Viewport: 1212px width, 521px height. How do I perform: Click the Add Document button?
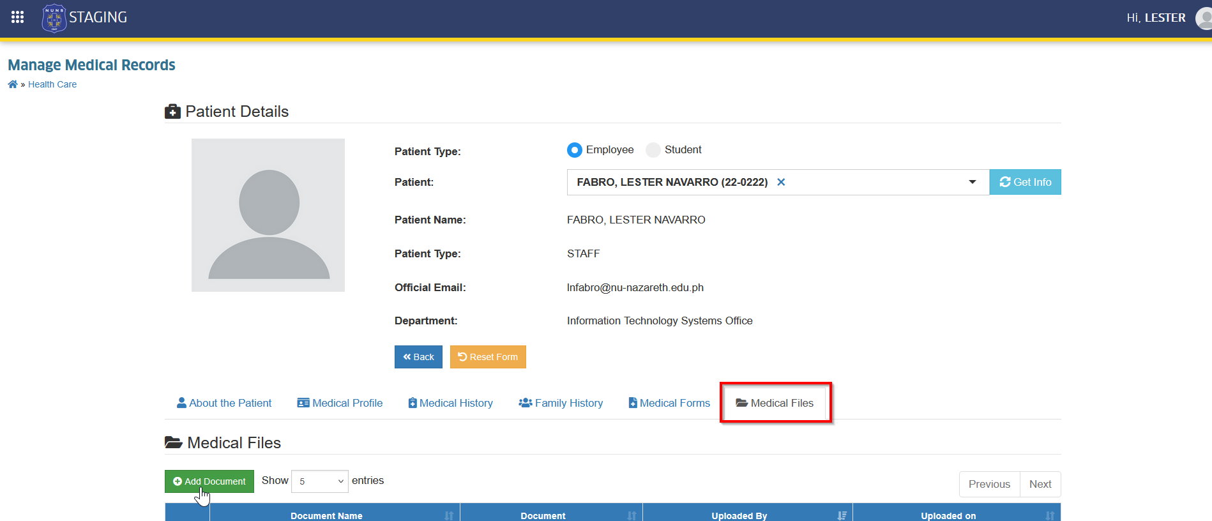pyautogui.click(x=209, y=481)
